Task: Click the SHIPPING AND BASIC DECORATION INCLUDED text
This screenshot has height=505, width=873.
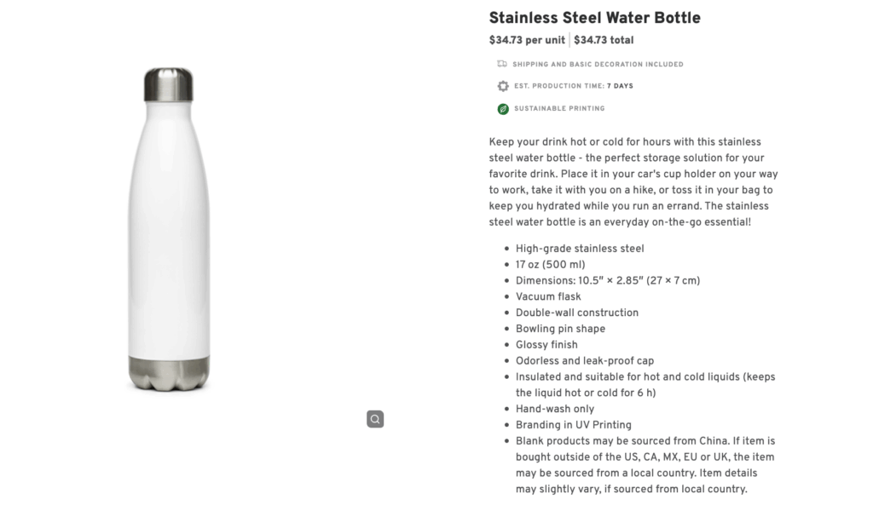Action: (x=598, y=64)
